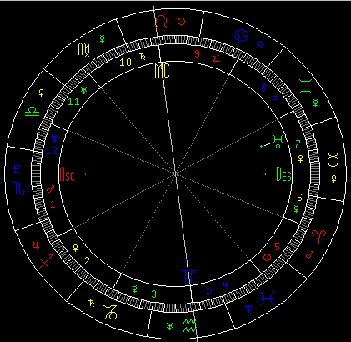
Task: Click the red Aries ram glyph
Action: click(x=318, y=237)
